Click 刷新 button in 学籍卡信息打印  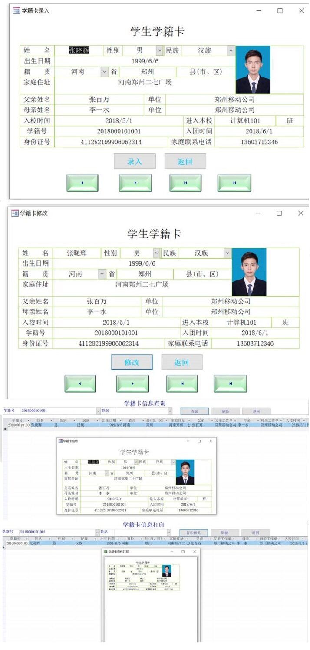click(224, 533)
